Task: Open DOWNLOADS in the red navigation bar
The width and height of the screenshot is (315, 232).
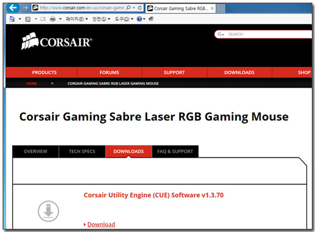Action: pos(239,73)
